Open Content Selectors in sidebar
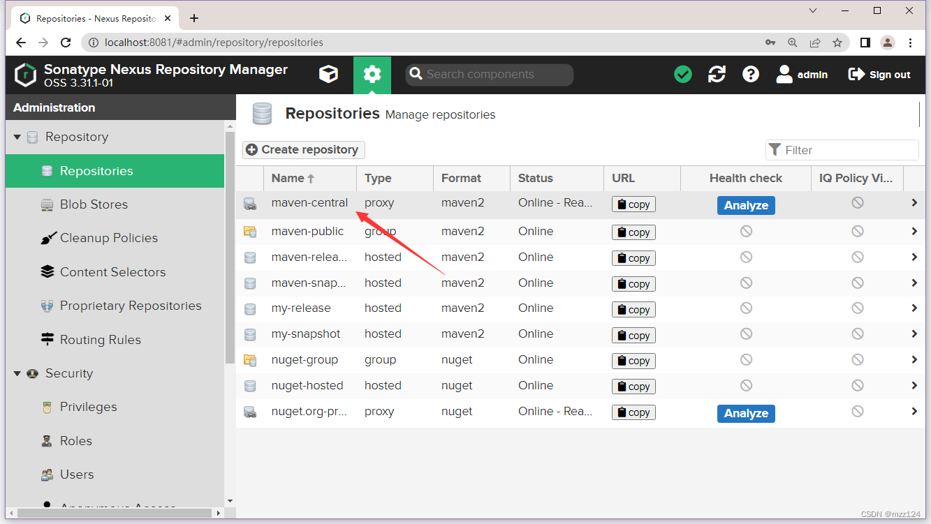931x524 pixels. coord(115,272)
